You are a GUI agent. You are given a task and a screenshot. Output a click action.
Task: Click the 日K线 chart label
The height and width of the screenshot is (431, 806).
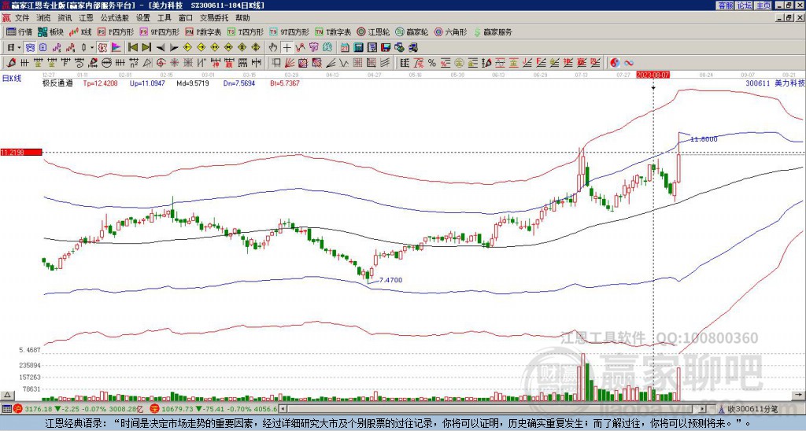[x=11, y=79]
